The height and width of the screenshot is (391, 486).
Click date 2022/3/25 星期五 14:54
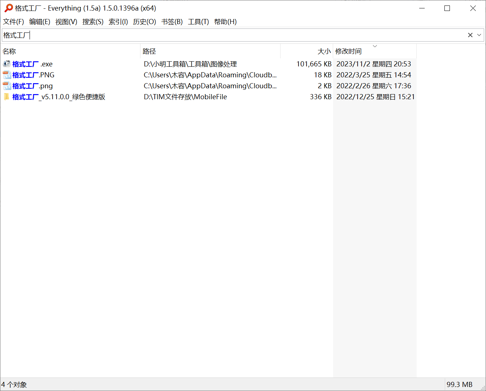click(374, 75)
